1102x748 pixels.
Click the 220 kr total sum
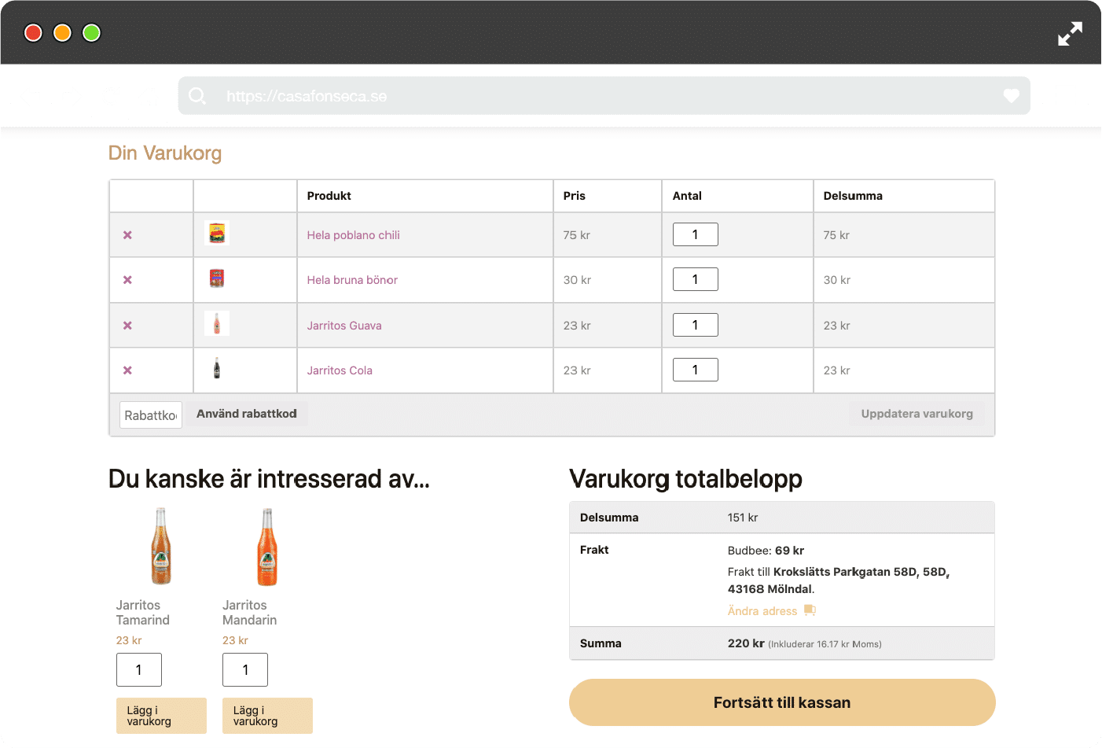(x=746, y=643)
